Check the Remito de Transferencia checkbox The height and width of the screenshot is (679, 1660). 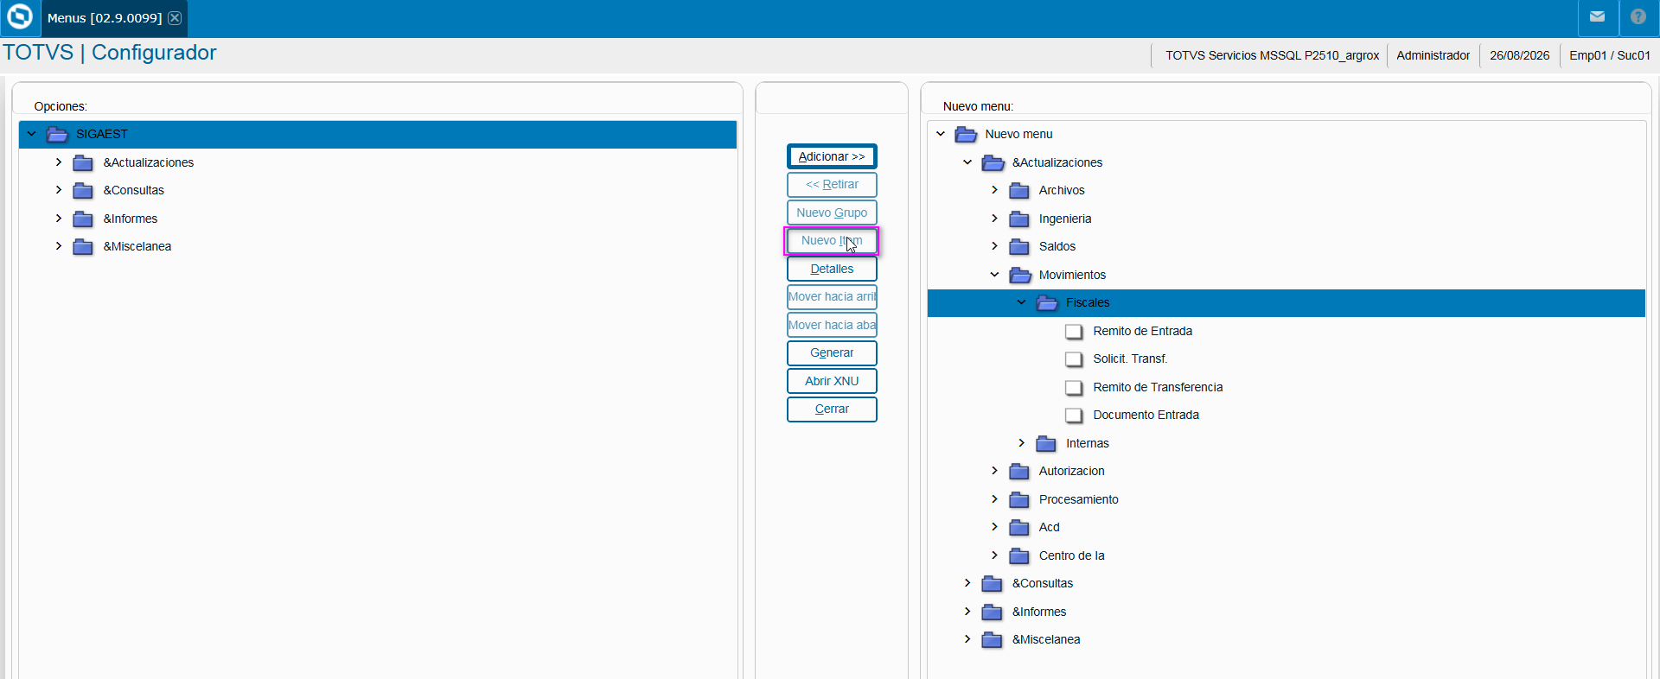coord(1074,387)
